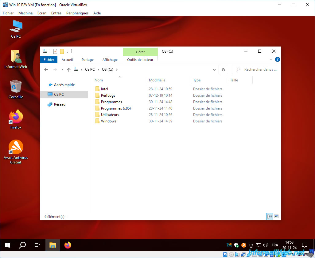Open the quick access toolbar customize dropdown

click(68, 52)
